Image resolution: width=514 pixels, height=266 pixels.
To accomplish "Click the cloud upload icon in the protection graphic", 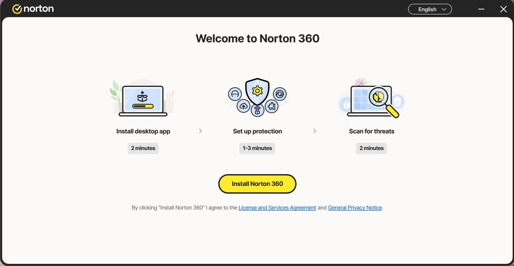I will [x=243, y=106].
